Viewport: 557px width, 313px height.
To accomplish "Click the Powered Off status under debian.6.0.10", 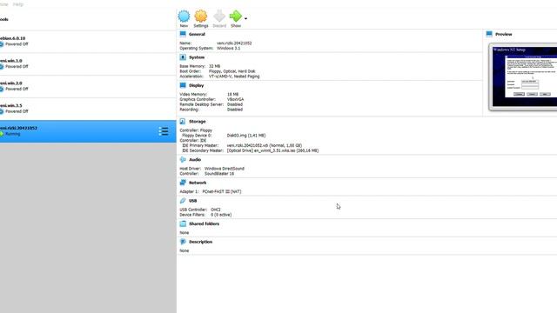I will click(17, 44).
